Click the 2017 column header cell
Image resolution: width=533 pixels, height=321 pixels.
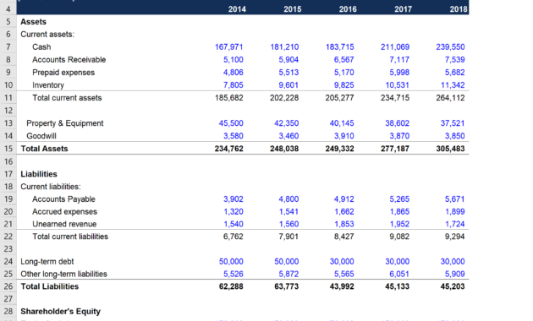[x=404, y=9]
